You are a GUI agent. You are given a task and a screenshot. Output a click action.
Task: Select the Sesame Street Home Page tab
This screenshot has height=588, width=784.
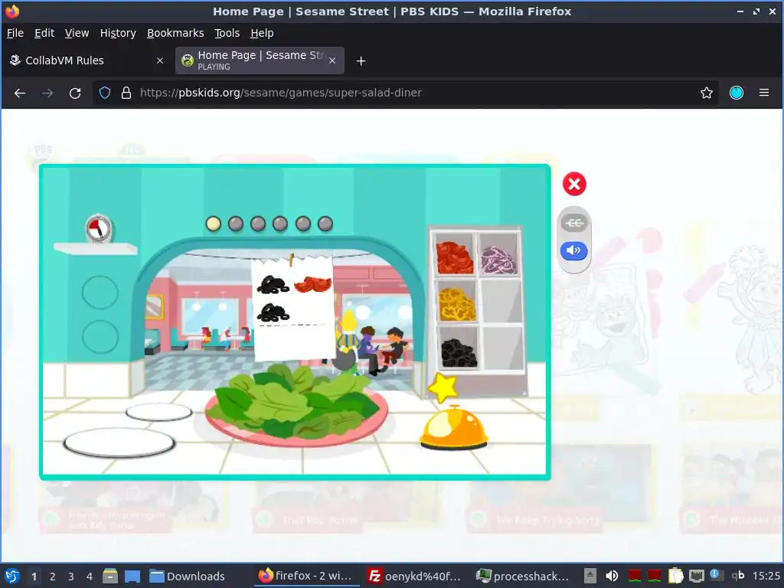[x=260, y=60]
